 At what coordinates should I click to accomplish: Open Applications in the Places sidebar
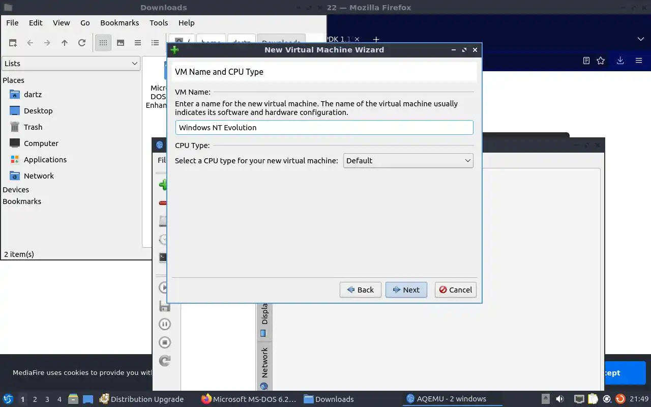point(45,160)
